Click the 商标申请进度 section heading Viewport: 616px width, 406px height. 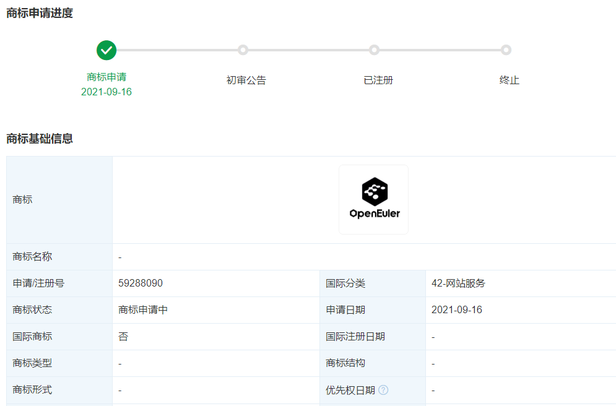(40, 13)
